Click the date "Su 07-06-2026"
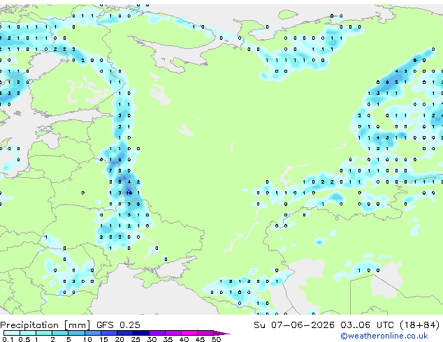 294,325
